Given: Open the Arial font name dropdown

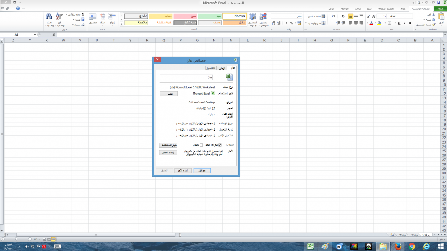Looking at the screenshot, I should [388, 16].
